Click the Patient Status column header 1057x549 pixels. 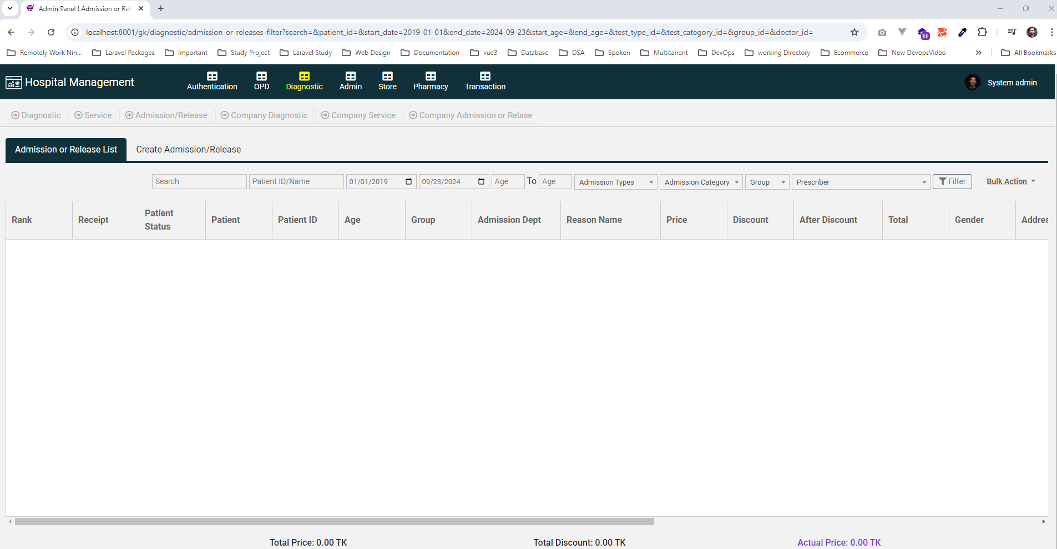point(172,220)
